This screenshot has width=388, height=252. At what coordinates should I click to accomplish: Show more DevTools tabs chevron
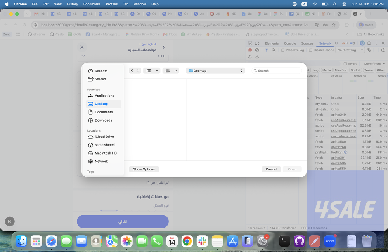(x=336, y=43)
